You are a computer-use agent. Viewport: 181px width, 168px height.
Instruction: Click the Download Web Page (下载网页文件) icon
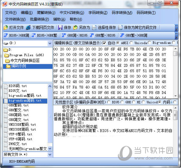tap(28, 28)
